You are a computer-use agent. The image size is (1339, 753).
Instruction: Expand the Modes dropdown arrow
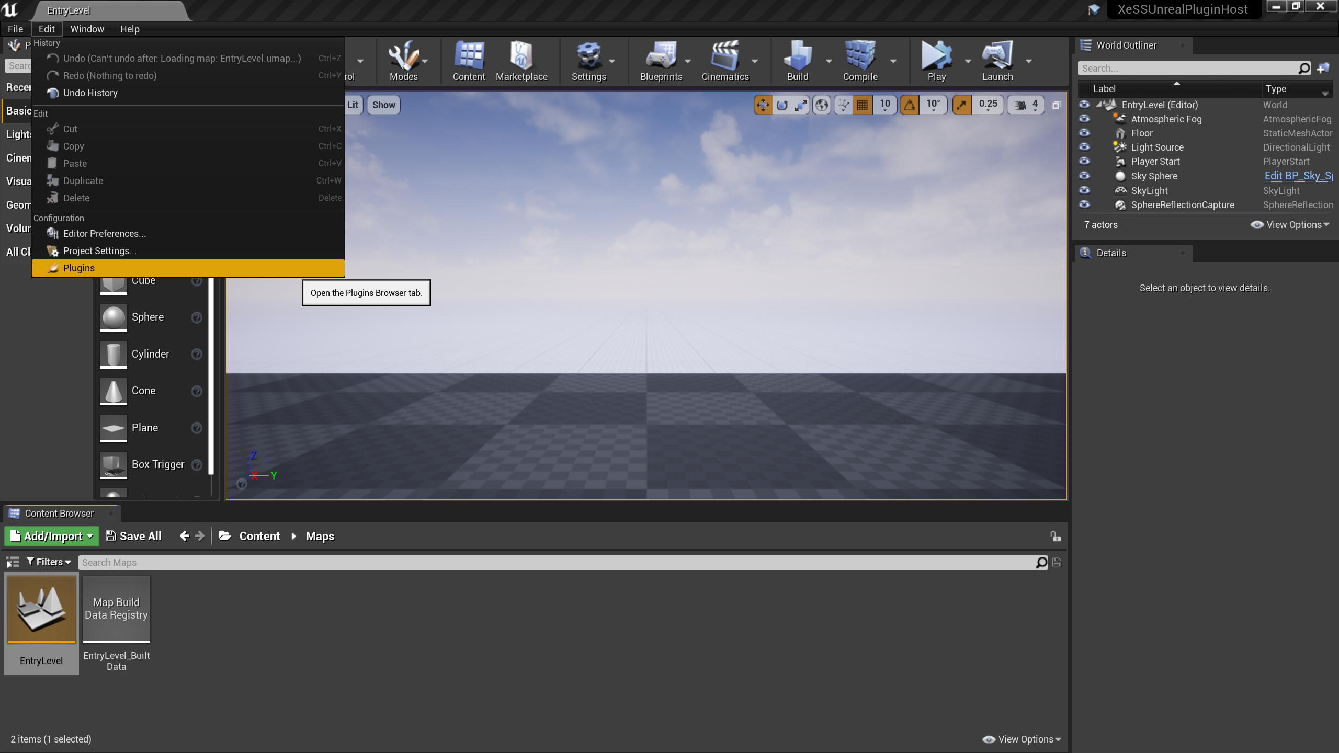[425, 61]
